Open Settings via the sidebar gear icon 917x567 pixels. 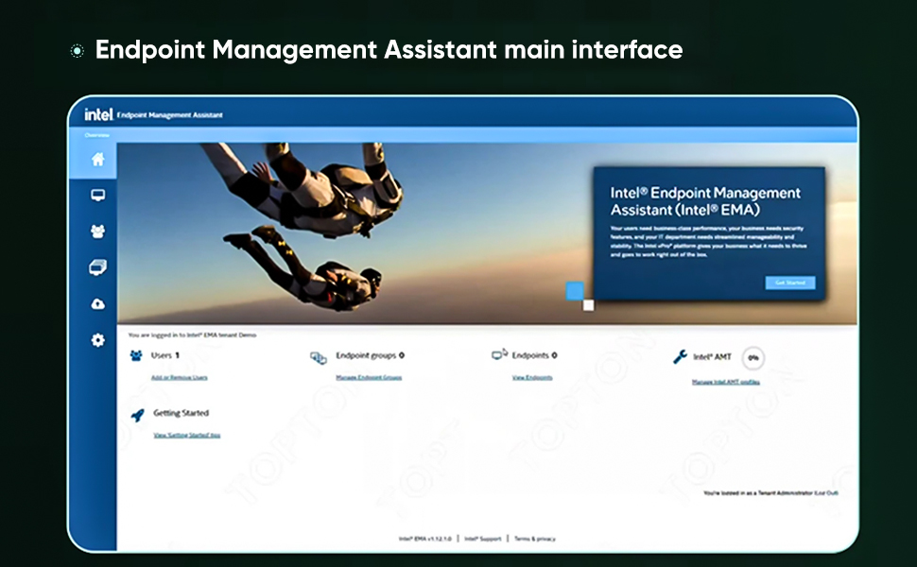click(97, 340)
